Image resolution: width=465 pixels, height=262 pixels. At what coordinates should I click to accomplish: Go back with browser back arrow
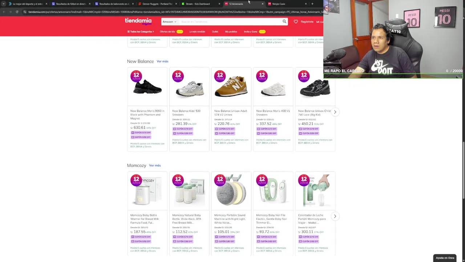coord(4,12)
